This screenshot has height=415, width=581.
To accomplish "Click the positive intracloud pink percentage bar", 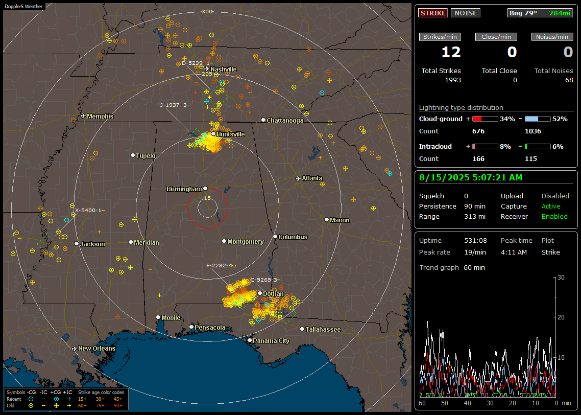I will pos(485,147).
